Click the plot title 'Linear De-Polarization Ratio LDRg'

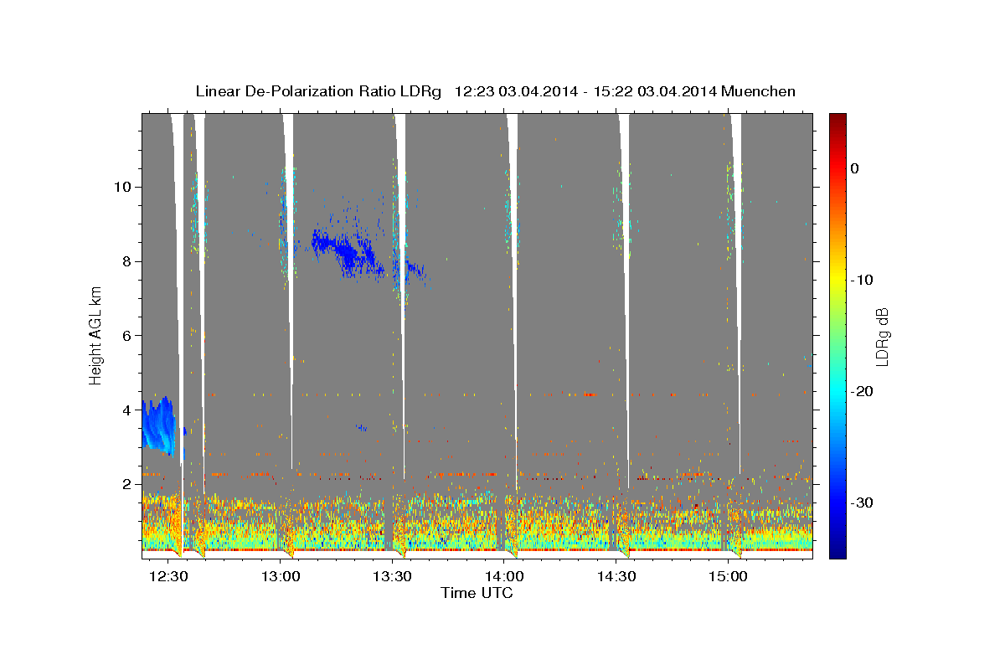[318, 91]
